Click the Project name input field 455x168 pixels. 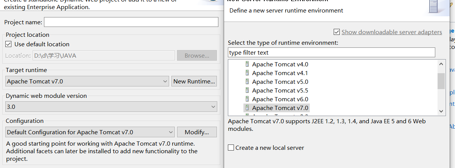(131, 22)
